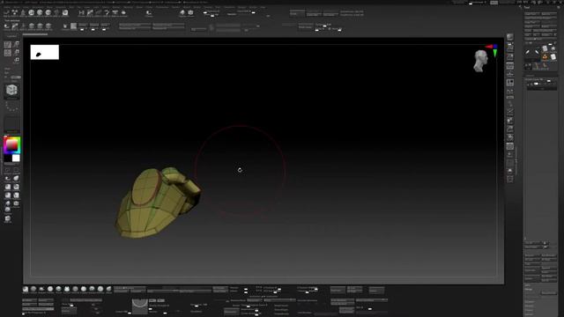Screen dimensions: 564x317
Task: Click the gray square swatch in second toolbar row
Action: [x=73, y=26]
